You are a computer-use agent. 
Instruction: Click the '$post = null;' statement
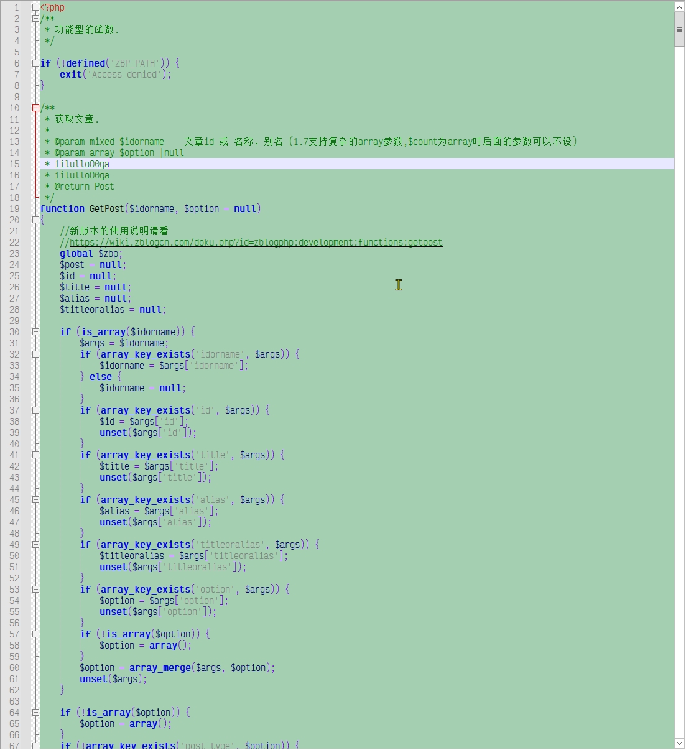(93, 265)
